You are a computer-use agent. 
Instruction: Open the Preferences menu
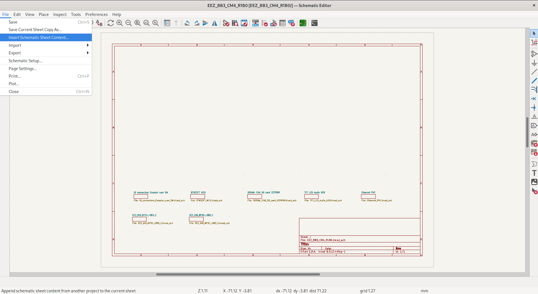[96, 14]
